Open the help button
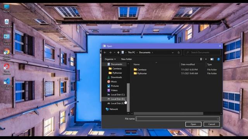Viewport: 248px width, 139px height. pos(219,59)
